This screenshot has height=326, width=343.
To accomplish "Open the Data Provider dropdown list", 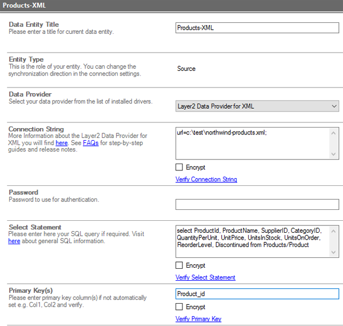I will pyautogui.click(x=257, y=106).
